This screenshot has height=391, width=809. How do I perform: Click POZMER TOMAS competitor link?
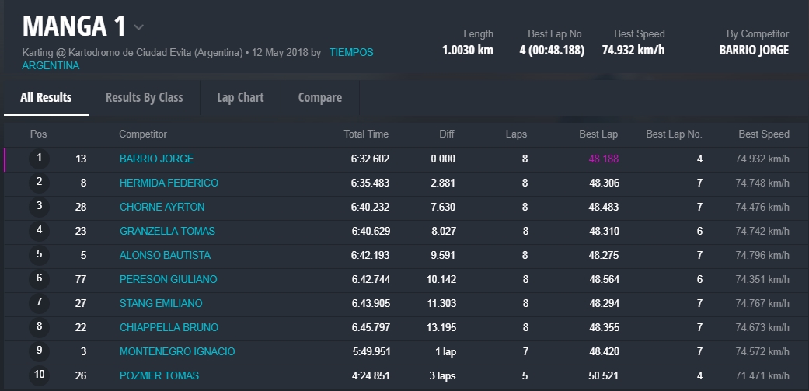point(159,375)
